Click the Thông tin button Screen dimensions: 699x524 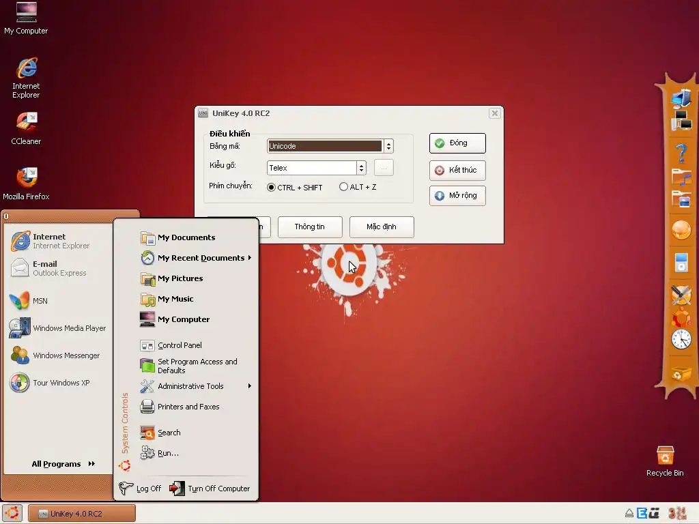click(310, 227)
